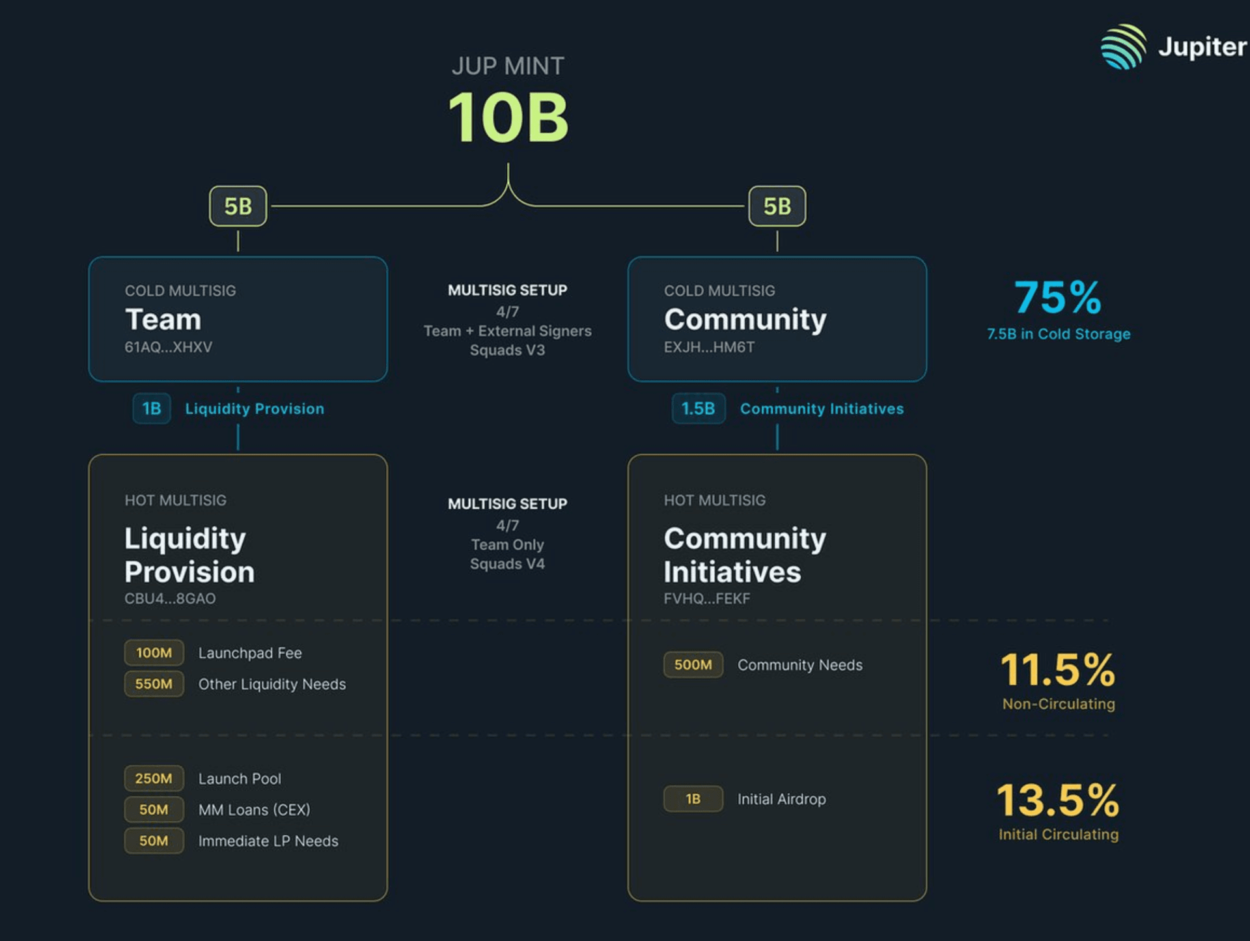
Task: Click COLD MULTISIG label above Team
Action: (180, 290)
